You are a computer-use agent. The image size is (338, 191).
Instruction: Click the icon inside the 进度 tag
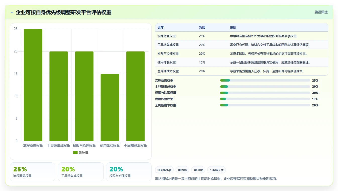point(195,170)
